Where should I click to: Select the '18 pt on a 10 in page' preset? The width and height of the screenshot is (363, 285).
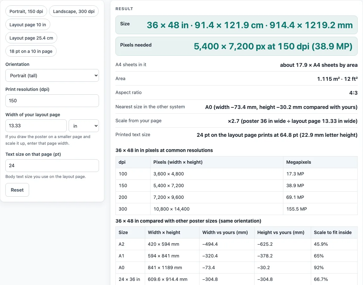click(x=31, y=51)
